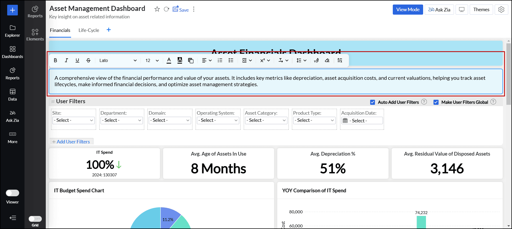Toggle the Viewer switch

pyautogui.click(x=13, y=193)
